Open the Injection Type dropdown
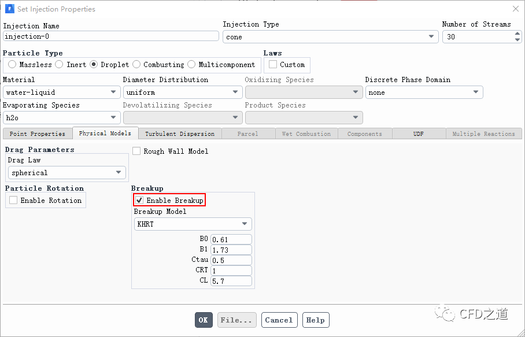This screenshot has width=525, height=337. (x=330, y=36)
